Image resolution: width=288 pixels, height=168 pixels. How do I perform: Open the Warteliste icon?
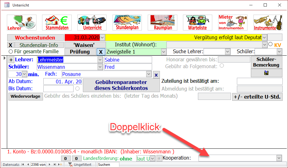[197, 22]
